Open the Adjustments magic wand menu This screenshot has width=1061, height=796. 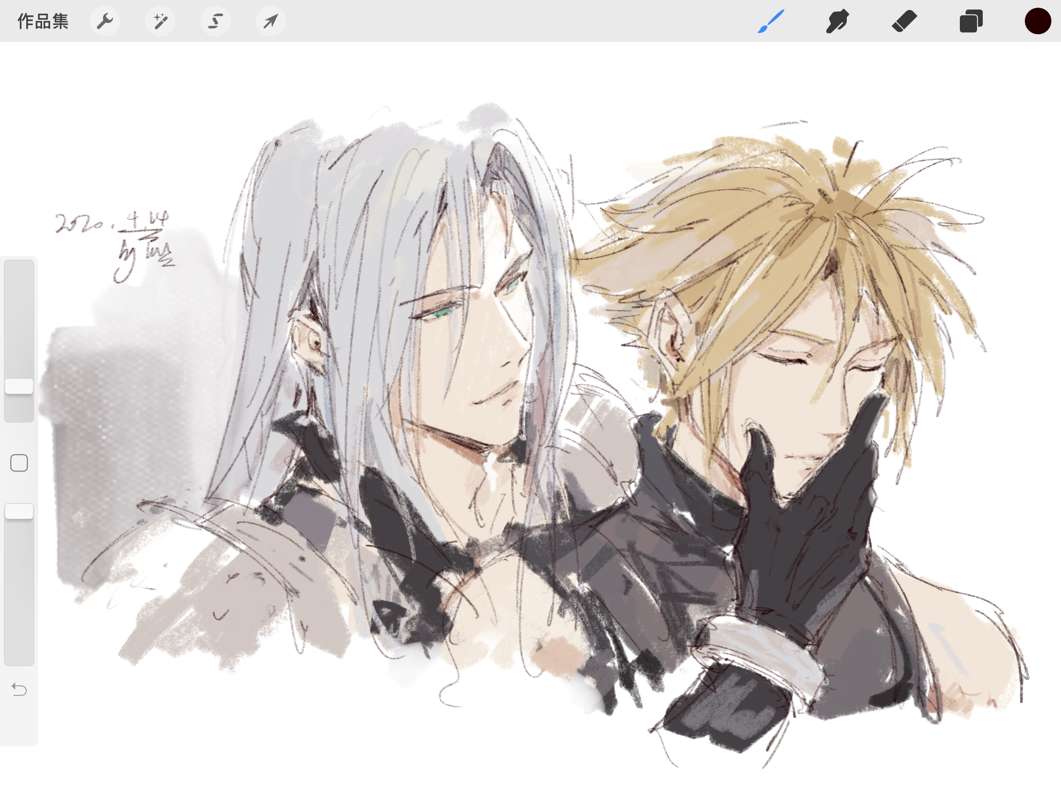tap(160, 21)
